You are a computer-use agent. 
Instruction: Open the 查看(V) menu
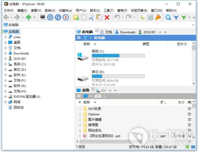36,11
